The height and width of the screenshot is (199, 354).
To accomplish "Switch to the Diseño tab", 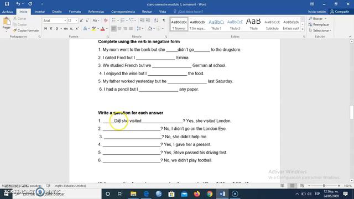I will (57, 12).
